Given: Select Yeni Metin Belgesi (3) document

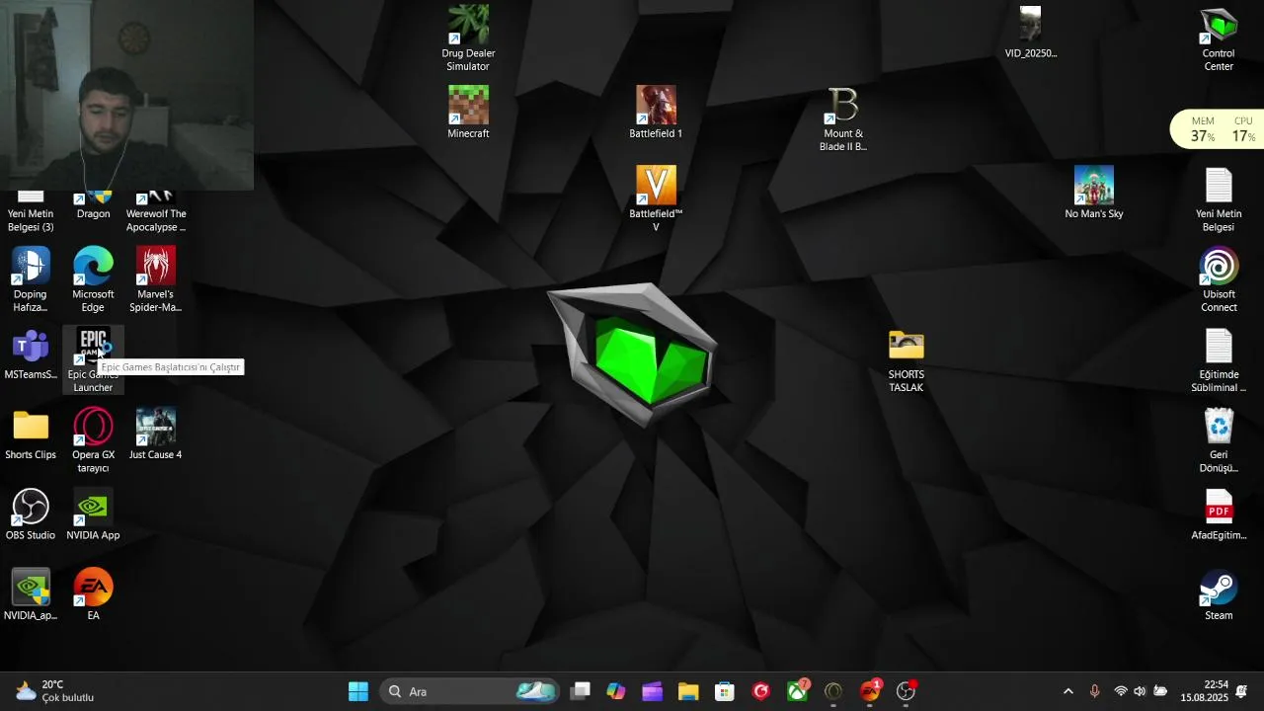Looking at the screenshot, I should [31, 211].
